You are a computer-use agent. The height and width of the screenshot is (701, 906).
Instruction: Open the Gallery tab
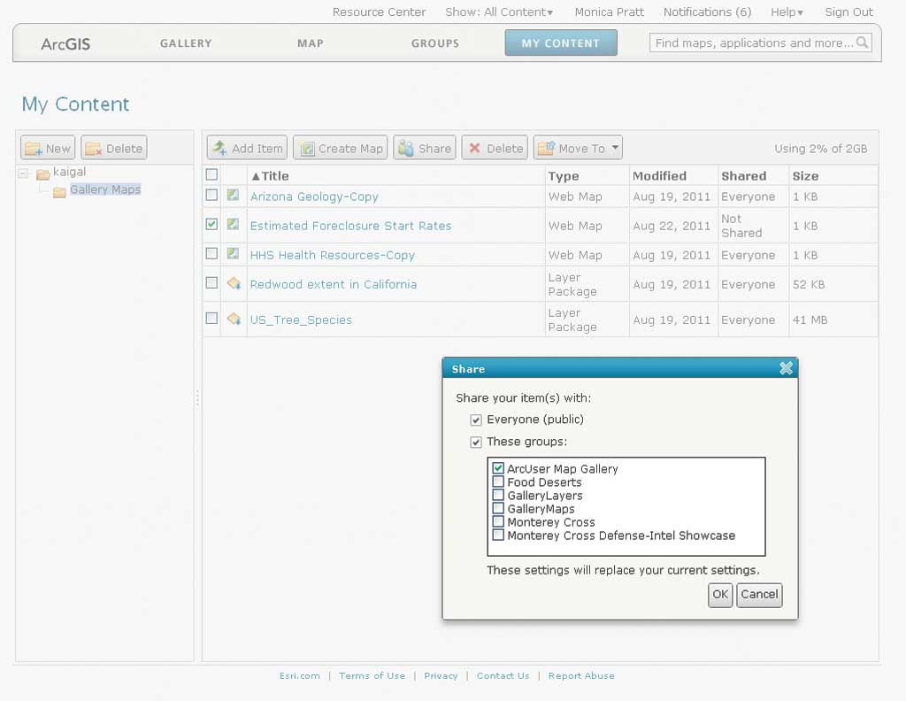186,43
